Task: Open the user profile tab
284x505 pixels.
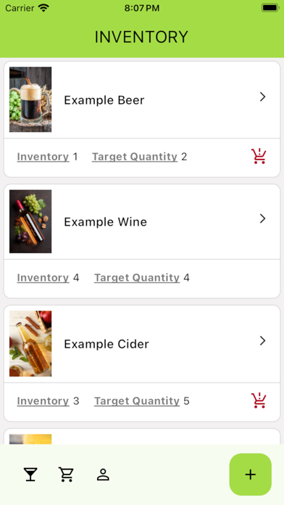Action: pyautogui.click(x=103, y=475)
